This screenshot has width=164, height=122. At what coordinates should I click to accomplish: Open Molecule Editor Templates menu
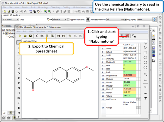coord(41,31)
